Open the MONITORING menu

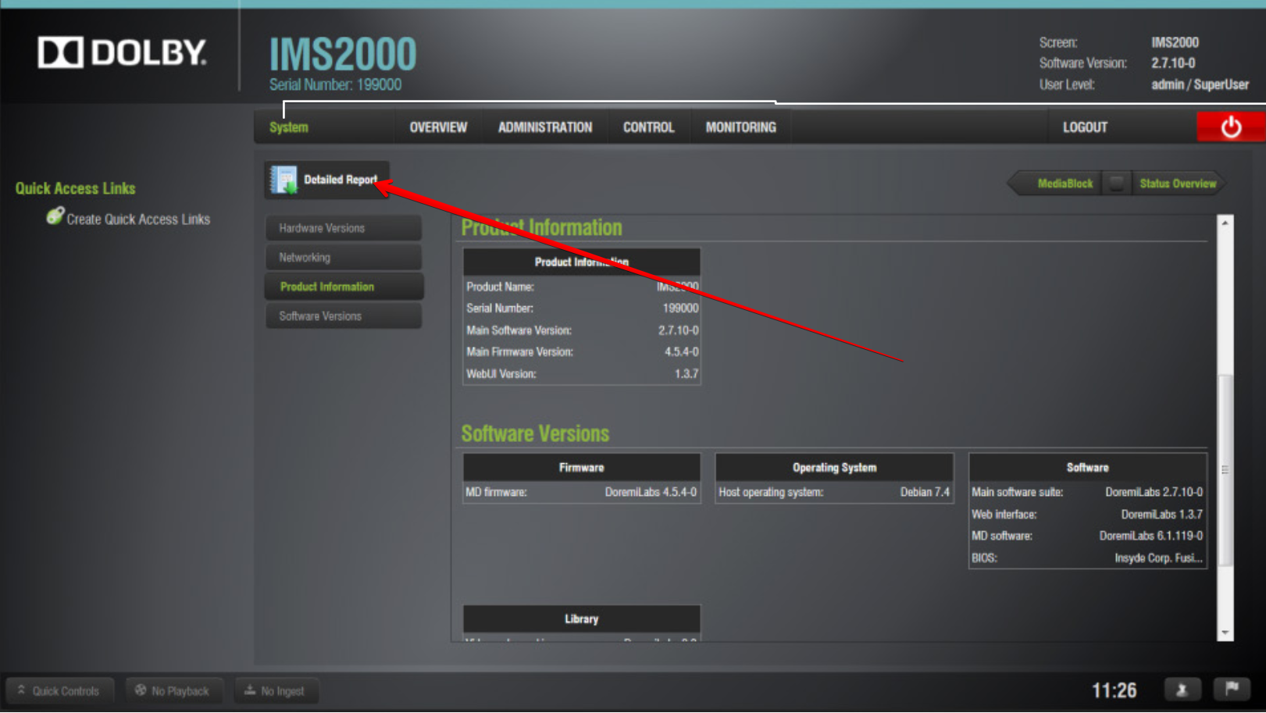(x=741, y=127)
